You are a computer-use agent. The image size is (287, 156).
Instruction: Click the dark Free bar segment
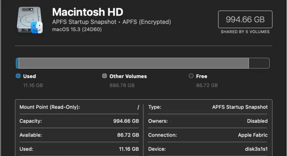259,63
